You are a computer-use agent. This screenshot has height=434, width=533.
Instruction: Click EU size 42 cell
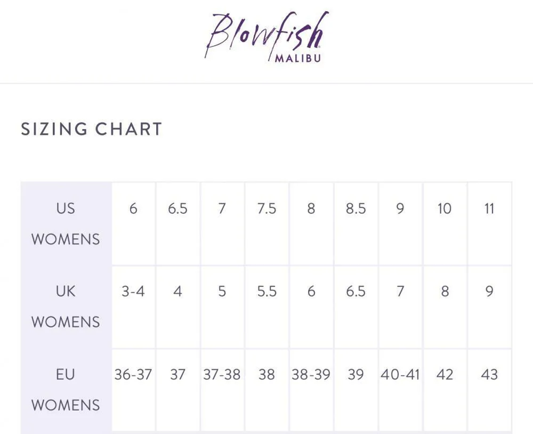pos(445,375)
